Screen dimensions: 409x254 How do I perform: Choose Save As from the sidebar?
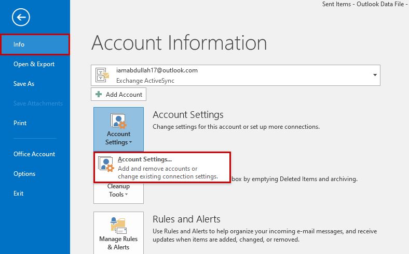tap(24, 84)
